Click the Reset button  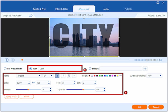[27, 97]
